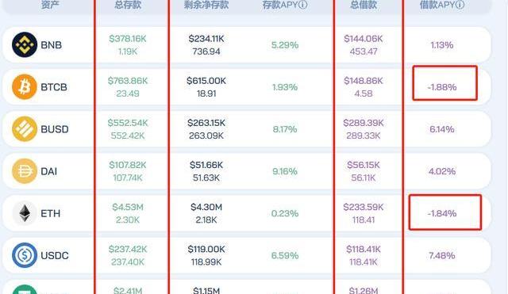Sort by the 总借款 column header
This screenshot has width=508, height=294.
click(x=364, y=5)
